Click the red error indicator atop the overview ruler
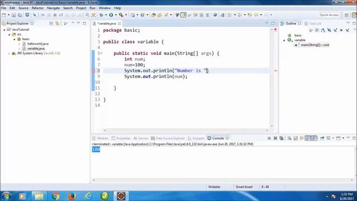The image size is (357, 201). pyautogui.click(x=275, y=30)
